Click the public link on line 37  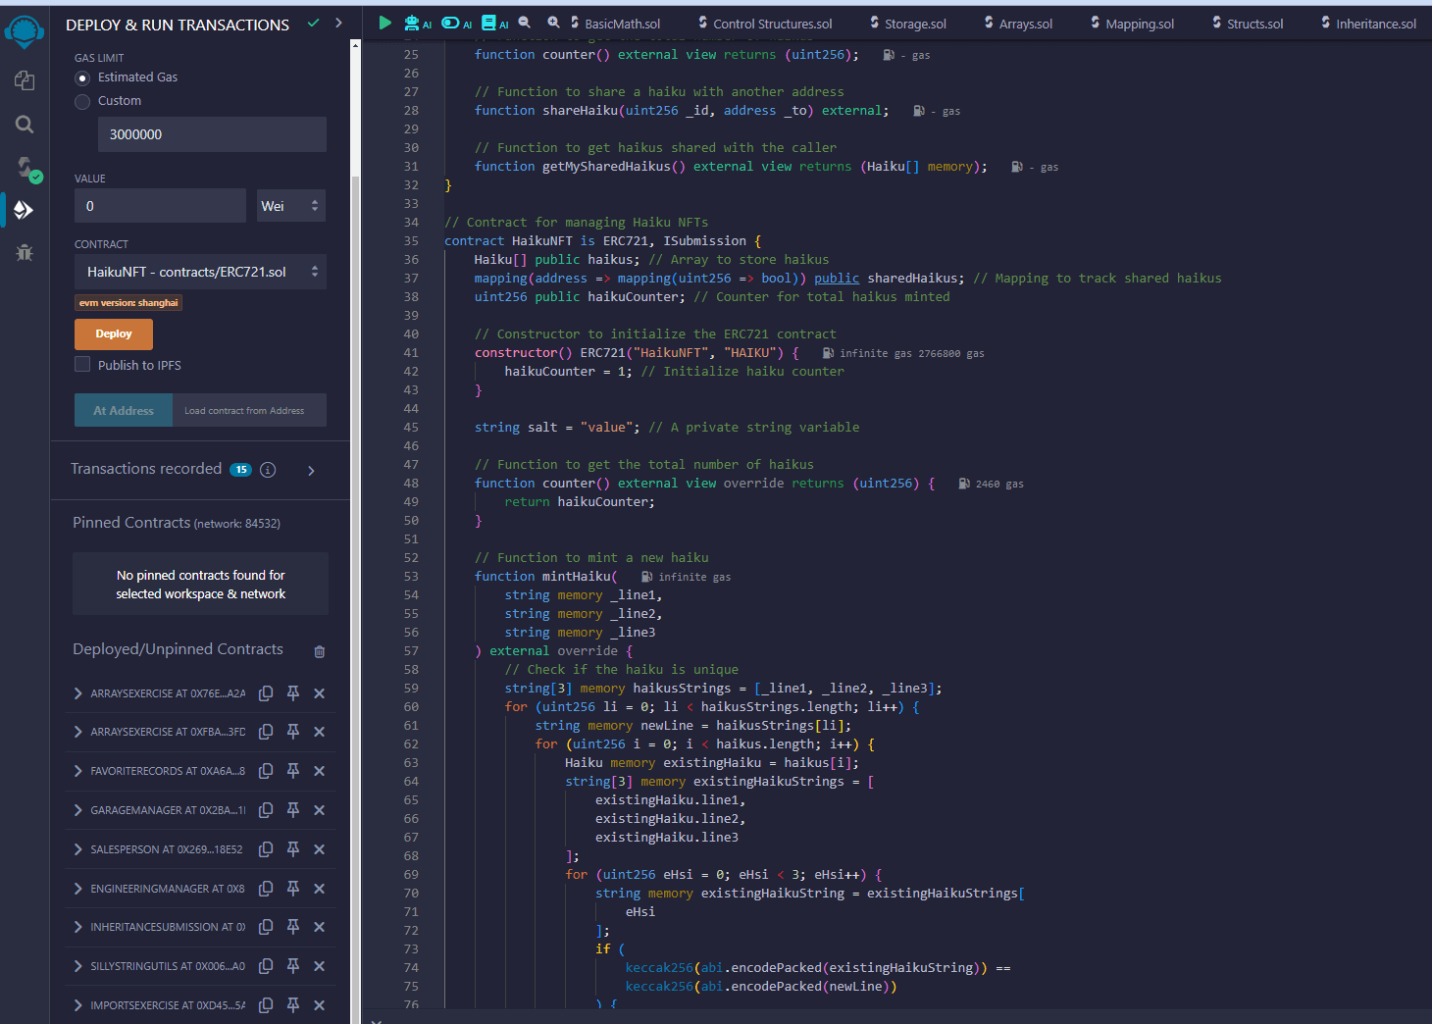coord(837,279)
